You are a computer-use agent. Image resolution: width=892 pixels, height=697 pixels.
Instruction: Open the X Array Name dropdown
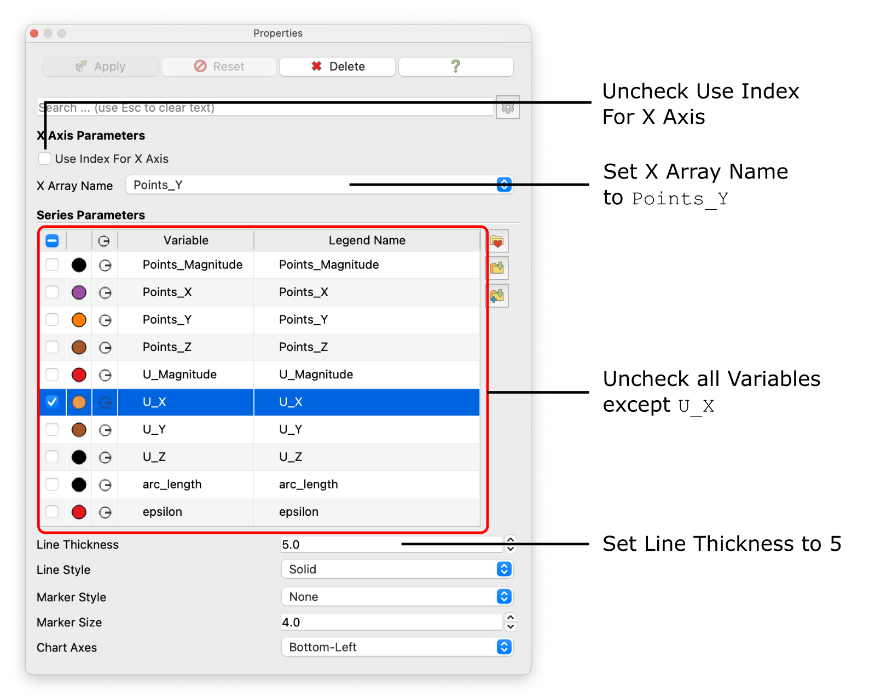[503, 185]
